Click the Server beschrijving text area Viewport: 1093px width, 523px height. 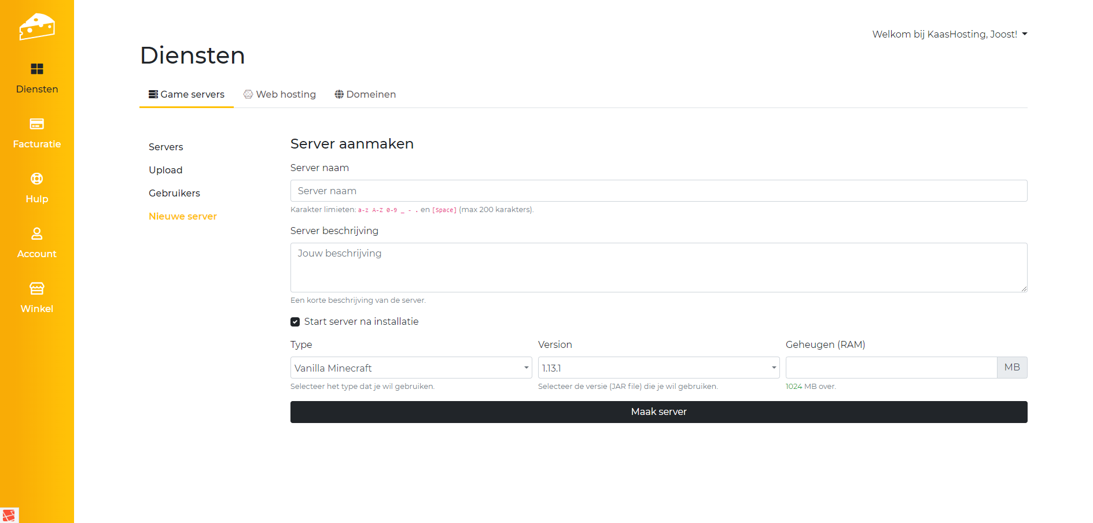(658, 267)
